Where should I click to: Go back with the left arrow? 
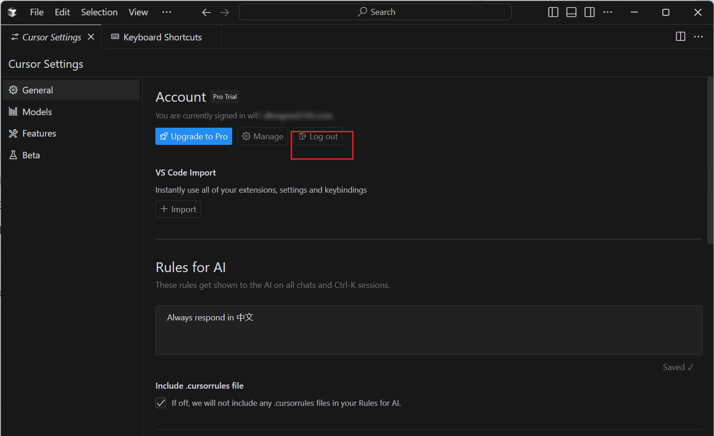[x=207, y=13]
